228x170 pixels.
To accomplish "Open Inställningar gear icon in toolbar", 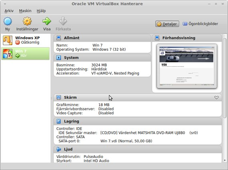I will (x=27, y=21).
